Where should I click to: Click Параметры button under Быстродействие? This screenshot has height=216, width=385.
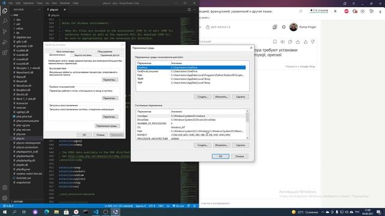pyautogui.click(x=109, y=80)
